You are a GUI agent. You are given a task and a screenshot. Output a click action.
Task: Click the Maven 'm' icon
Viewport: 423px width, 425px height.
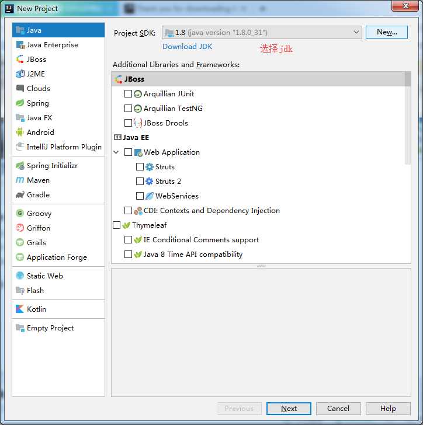pos(20,180)
